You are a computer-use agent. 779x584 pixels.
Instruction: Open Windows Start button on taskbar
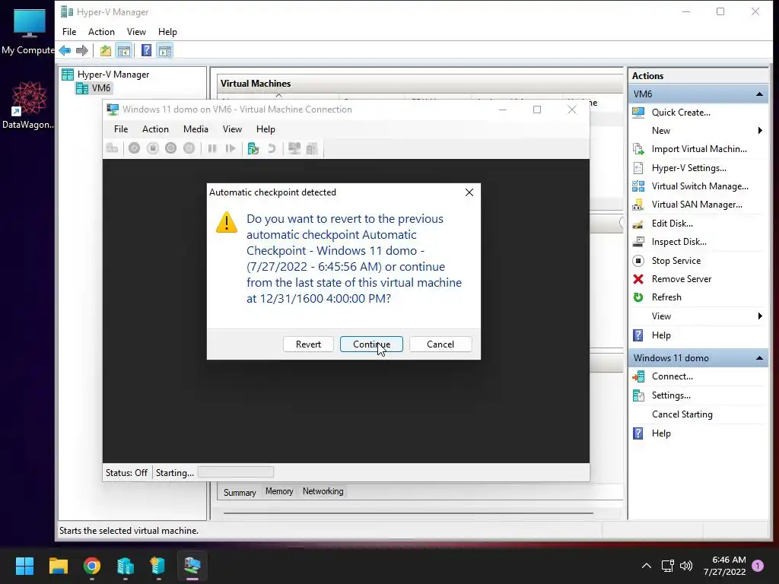(x=24, y=566)
